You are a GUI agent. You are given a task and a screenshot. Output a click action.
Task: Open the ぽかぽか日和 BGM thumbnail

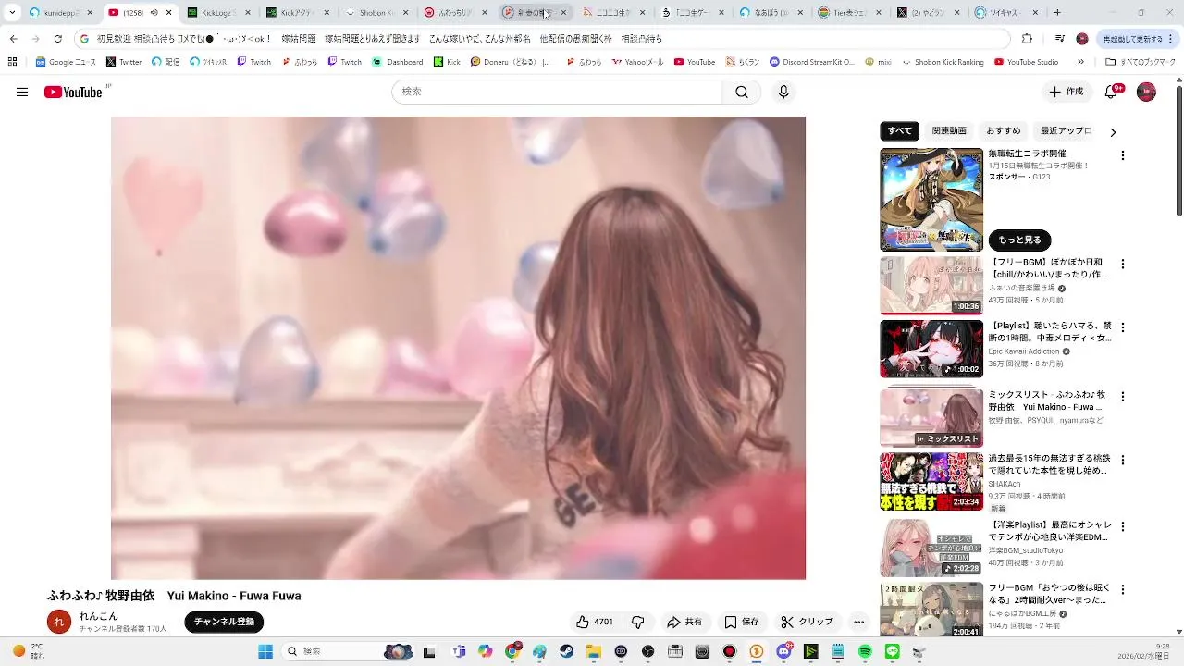click(931, 286)
